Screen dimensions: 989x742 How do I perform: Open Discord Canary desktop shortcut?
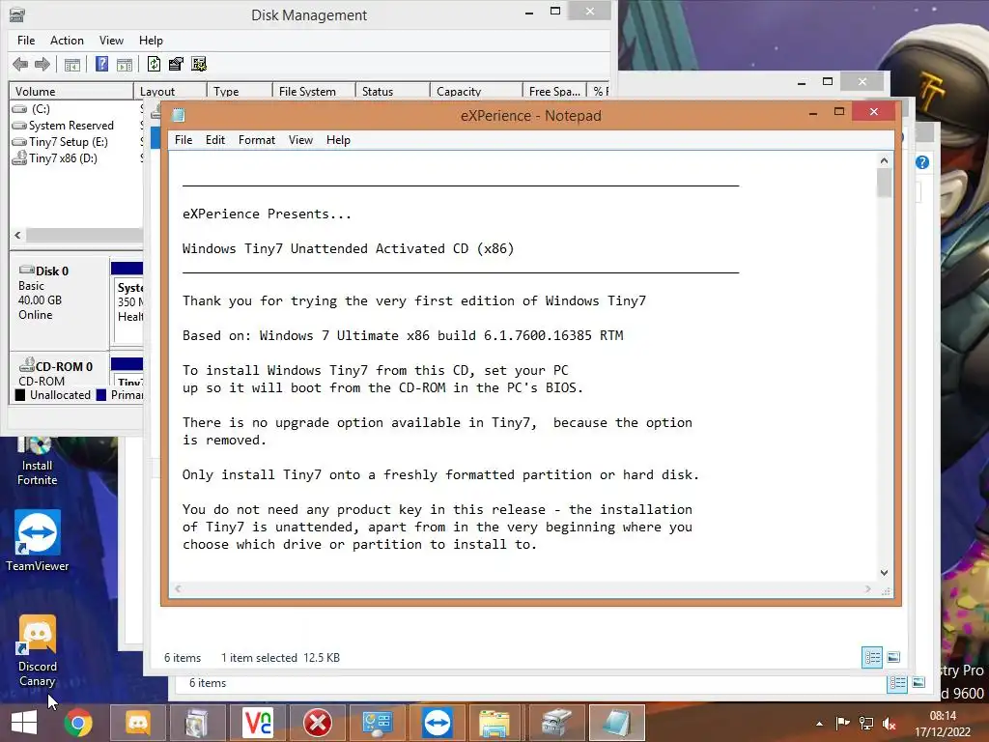38,650
